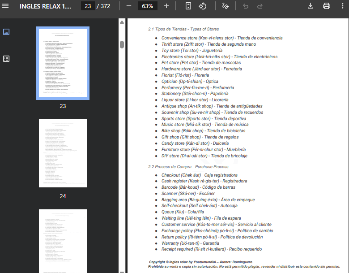Image resolution: width=349 pixels, height=273 pixels.
Task: Click the zoom out minus button
Action: point(129,6)
